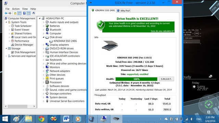The height and width of the screenshot is (123, 219).
Task: Switch to the Why Pro? tab
Action: 124,11
